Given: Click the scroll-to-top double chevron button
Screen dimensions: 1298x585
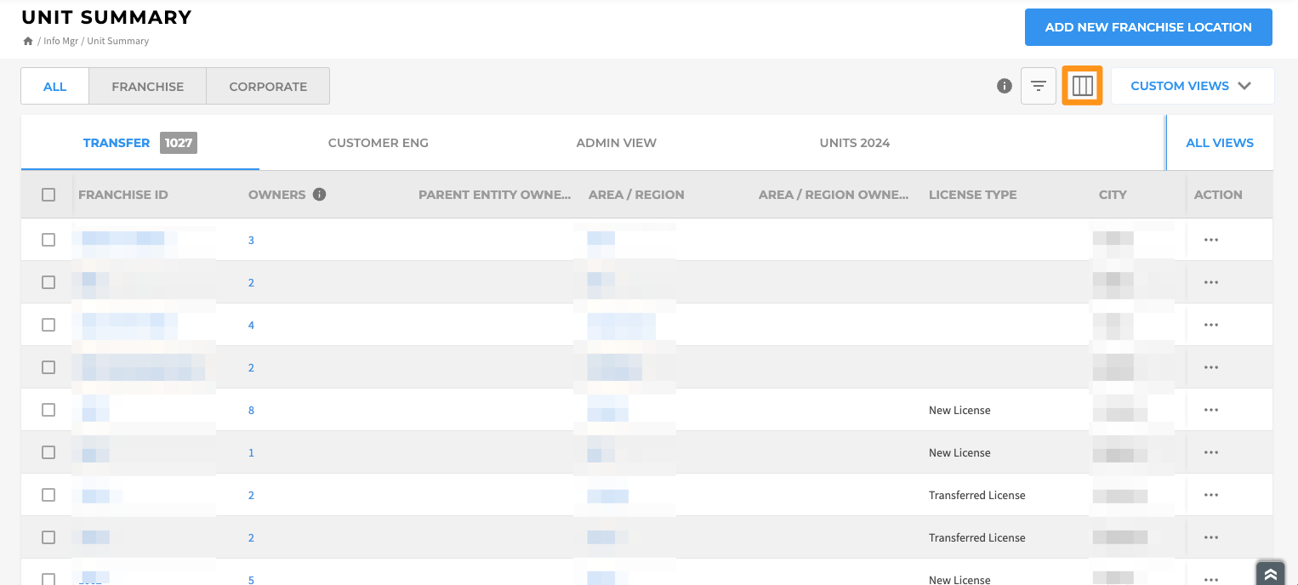Looking at the screenshot, I should (1270, 574).
